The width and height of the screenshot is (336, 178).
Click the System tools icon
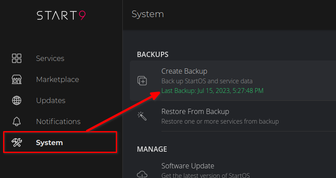17,142
